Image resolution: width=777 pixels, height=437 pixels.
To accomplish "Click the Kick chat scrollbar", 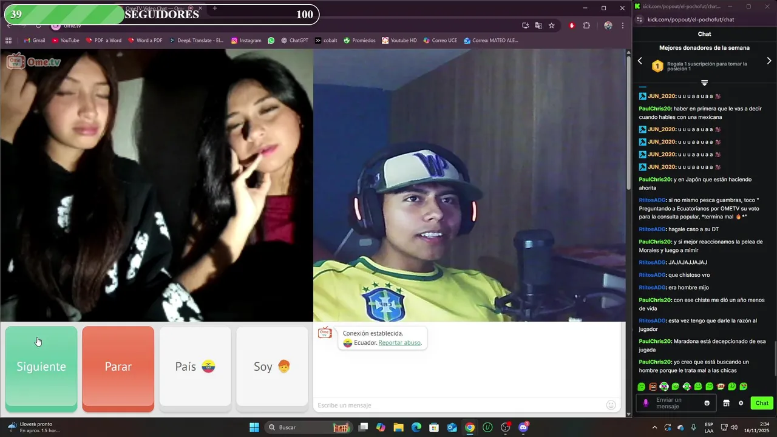I will pyautogui.click(x=775, y=359).
